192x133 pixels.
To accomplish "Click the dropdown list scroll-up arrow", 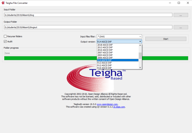I will tap(140, 45).
